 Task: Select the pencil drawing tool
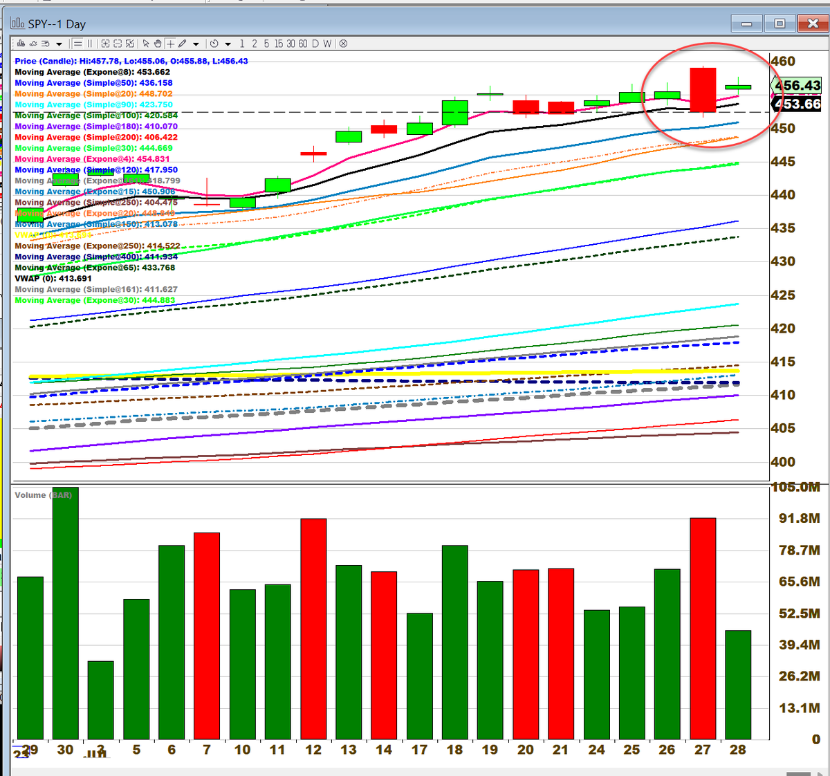(x=182, y=44)
